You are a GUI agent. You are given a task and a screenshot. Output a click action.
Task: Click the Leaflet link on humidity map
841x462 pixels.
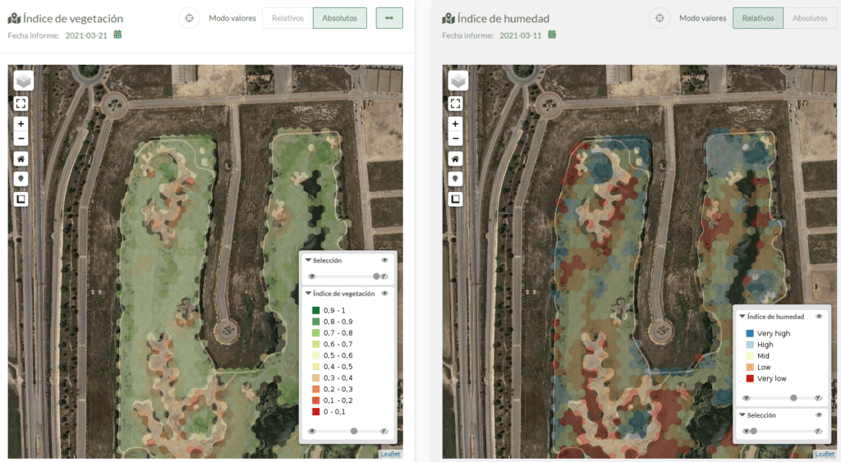[x=825, y=454]
